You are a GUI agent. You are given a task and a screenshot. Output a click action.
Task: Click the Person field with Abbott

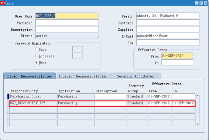[x=168, y=16]
